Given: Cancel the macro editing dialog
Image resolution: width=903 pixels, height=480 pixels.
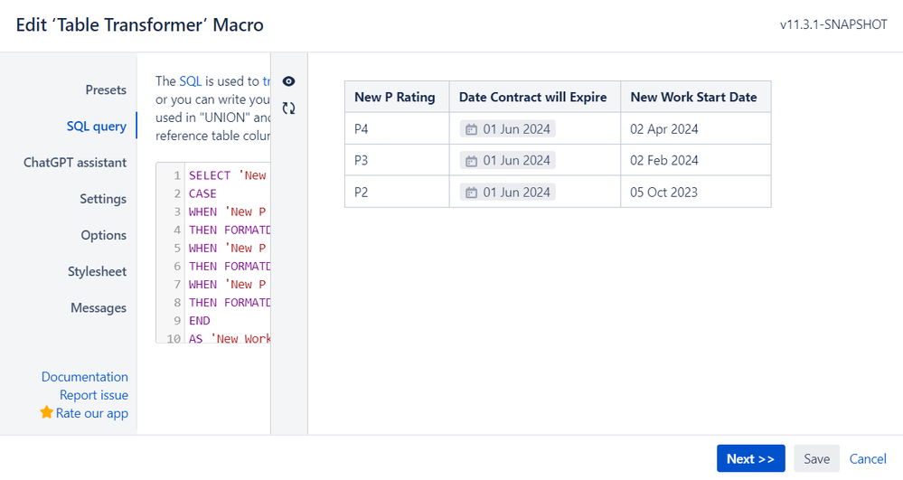Looking at the screenshot, I should click(x=868, y=458).
